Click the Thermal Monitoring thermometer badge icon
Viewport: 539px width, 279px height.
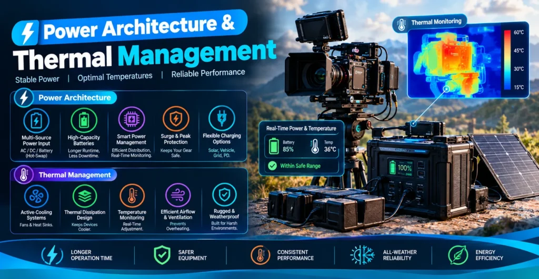(401, 25)
